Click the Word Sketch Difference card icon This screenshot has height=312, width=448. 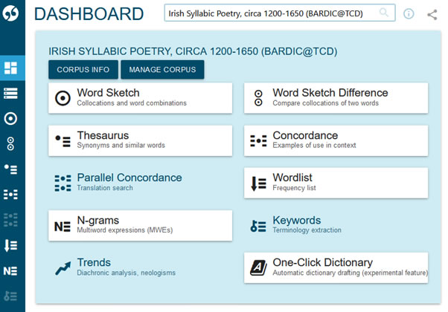pyautogui.click(x=258, y=98)
